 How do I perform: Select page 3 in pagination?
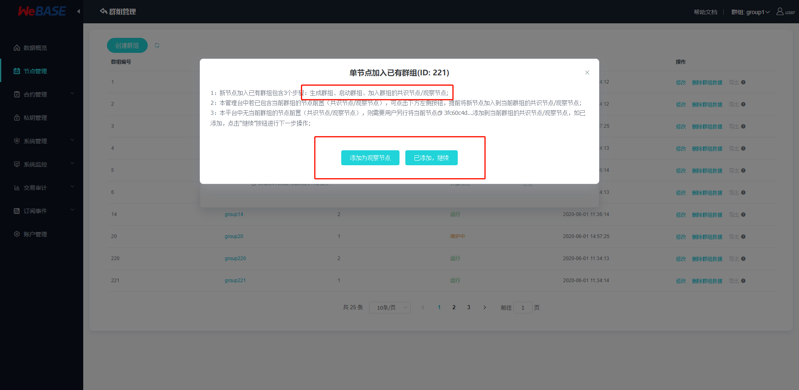tap(469, 308)
